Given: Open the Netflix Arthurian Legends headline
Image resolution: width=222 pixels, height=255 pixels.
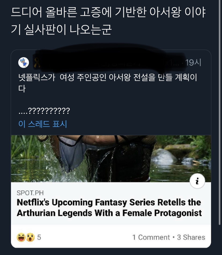Looking at the screenshot, I should coord(109,208).
